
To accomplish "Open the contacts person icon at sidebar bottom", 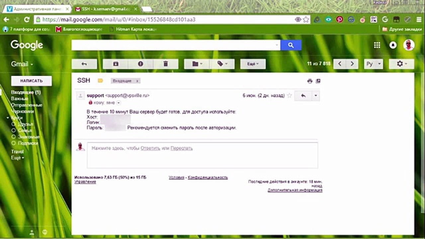I will click(x=32, y=232).
